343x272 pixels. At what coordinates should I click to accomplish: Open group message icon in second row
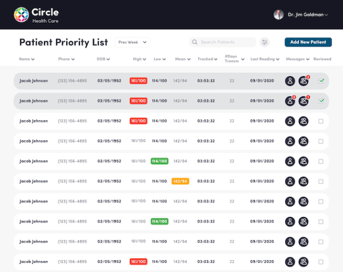[x=304, y=101]
